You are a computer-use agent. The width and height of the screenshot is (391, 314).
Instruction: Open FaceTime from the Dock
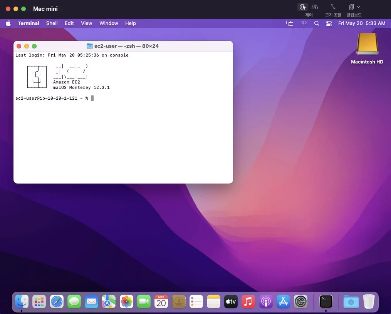point(144,302)
